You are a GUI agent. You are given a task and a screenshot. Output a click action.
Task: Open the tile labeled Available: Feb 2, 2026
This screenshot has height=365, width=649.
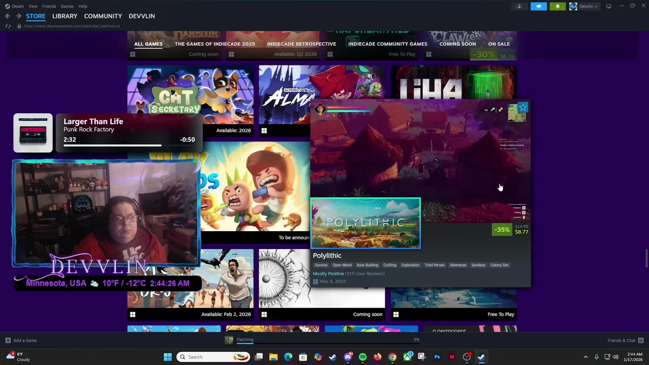[x=190, y=284]
